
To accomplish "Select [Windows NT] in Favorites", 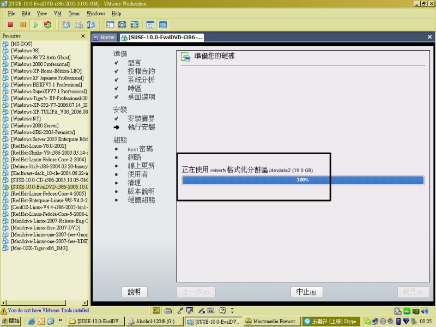I will pyautogui.click(x=26, y=119).
